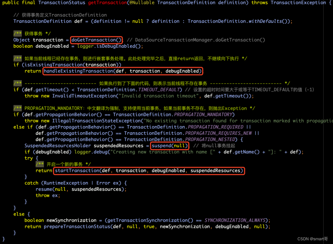
Task: Click the PROPAGATION_REQUIRED constant
Action: click(216, 127)
